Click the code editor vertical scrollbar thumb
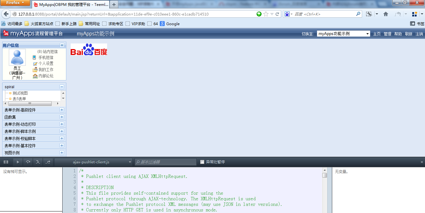The image size is (425, 213). coord(324,175)
